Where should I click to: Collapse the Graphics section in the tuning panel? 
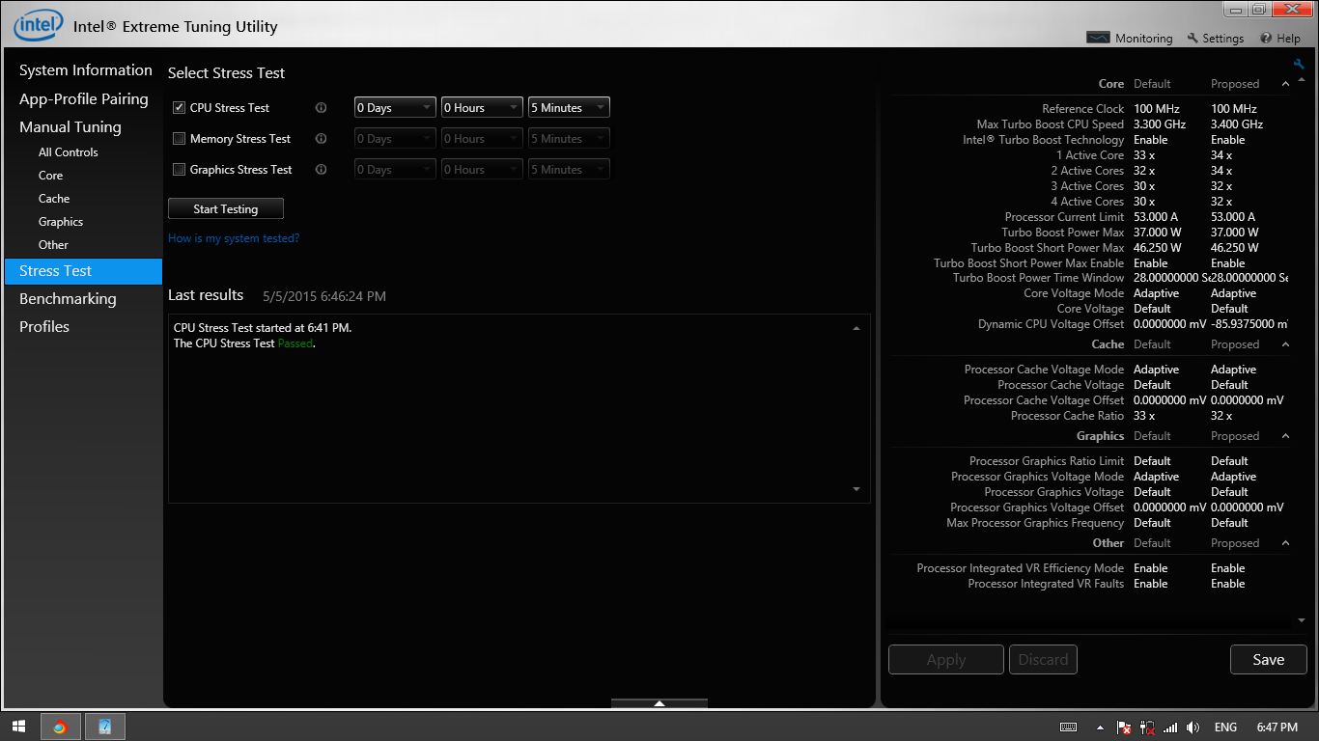tap(1285, 436)
